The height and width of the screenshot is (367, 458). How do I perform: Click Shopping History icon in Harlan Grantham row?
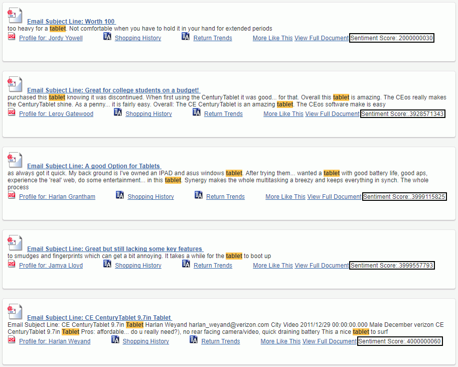pyautogui.click(x=120, y=195)
